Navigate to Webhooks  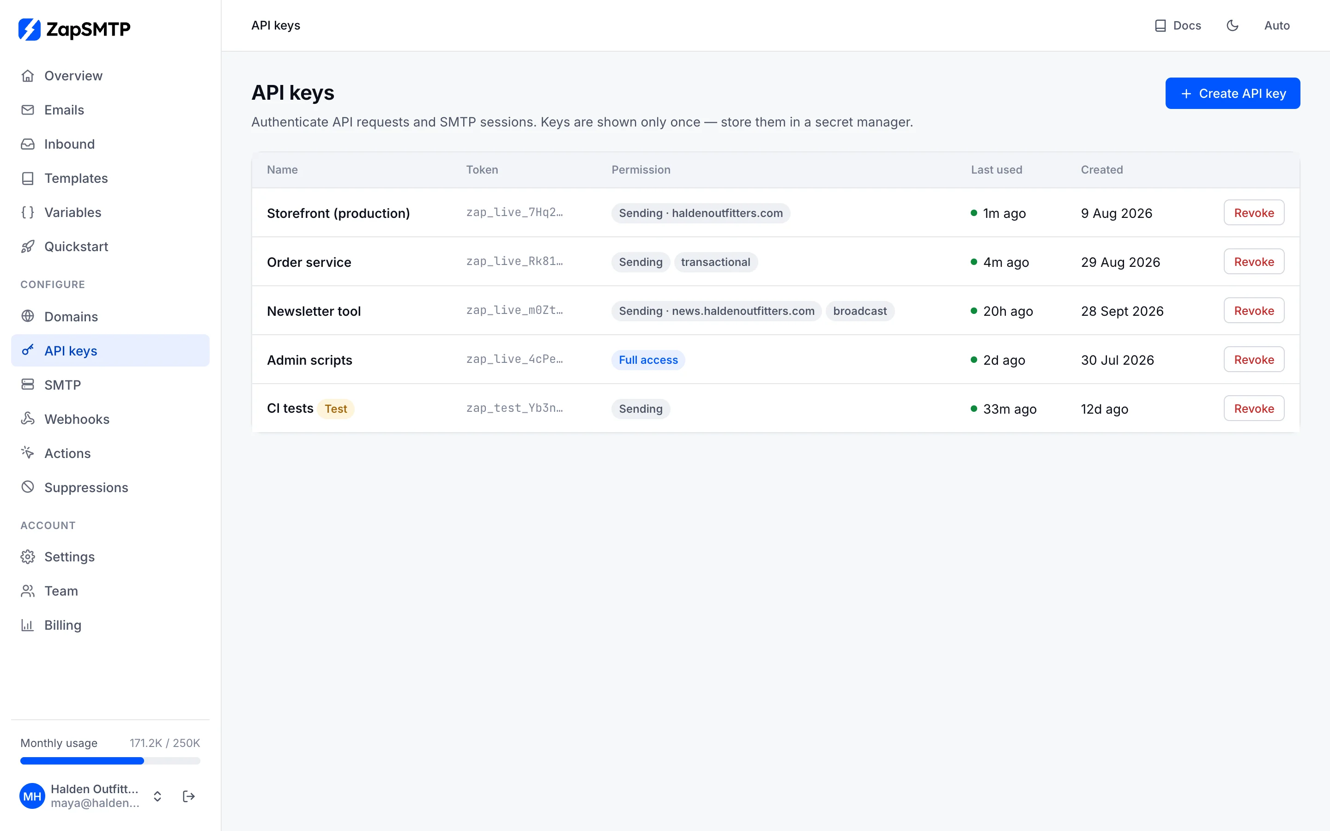tap(110, 419)
